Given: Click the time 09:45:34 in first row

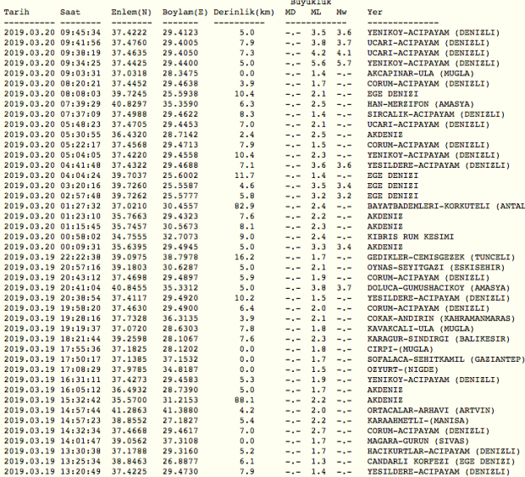Looking at the screenshot, I should (81, 31).
